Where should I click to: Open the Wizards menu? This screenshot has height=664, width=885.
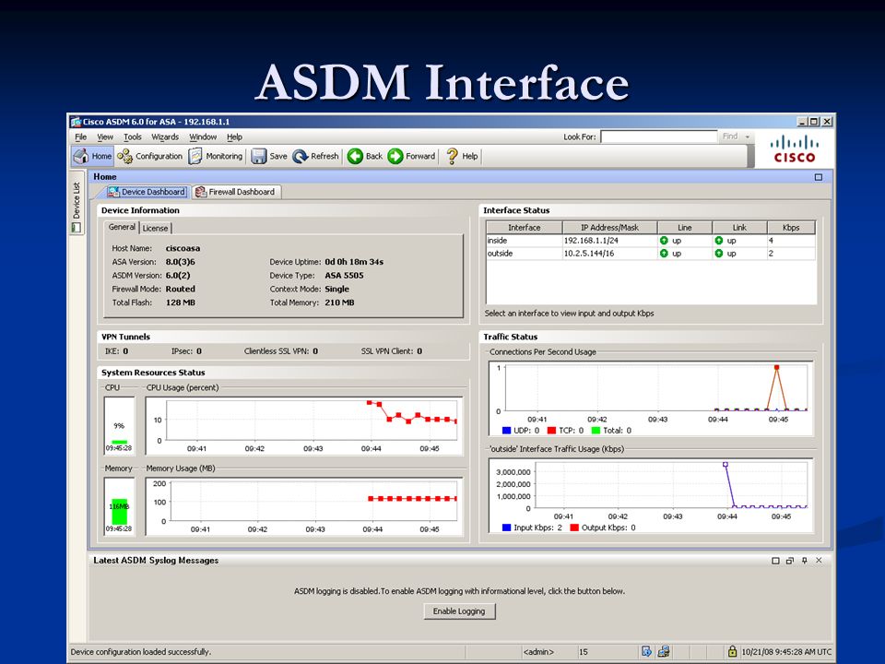click(165, 137)
